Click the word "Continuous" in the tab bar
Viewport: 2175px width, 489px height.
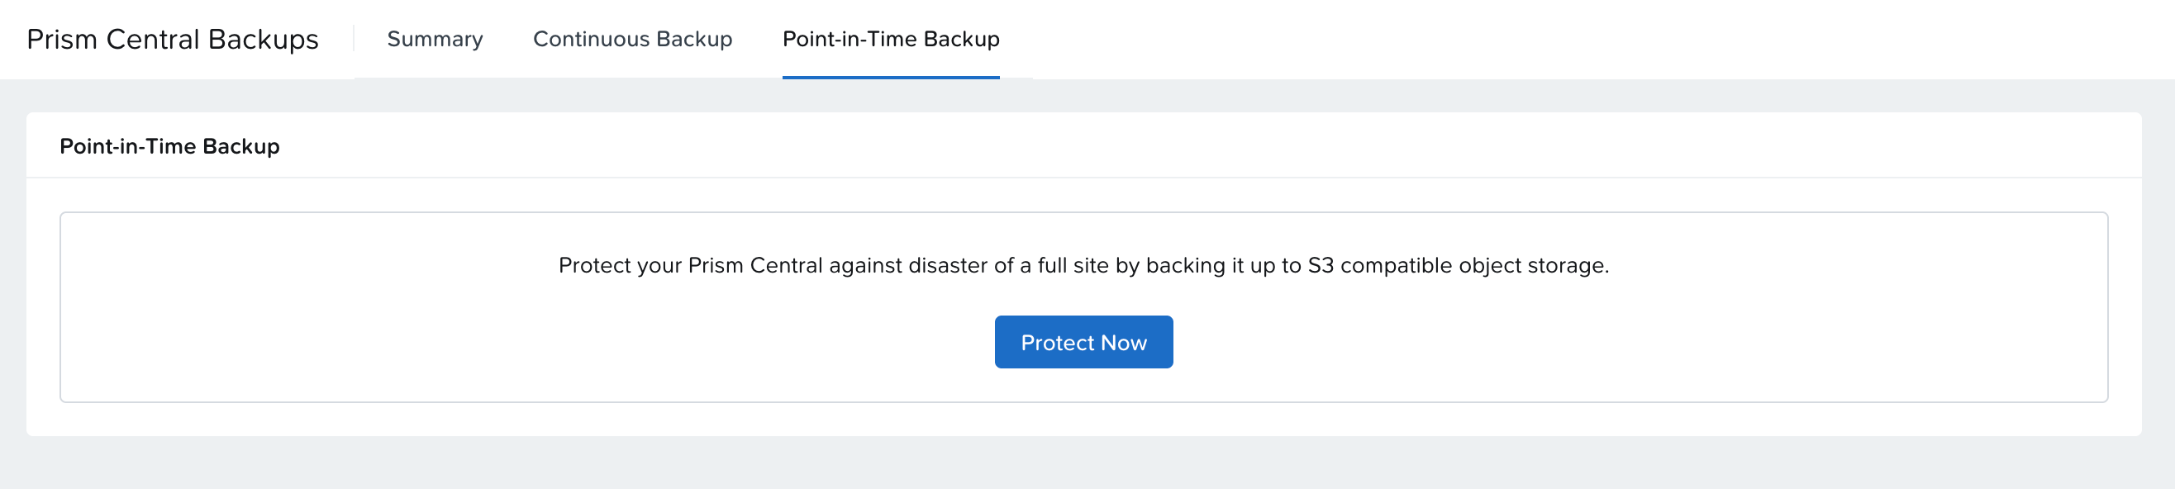coord(591,39)
